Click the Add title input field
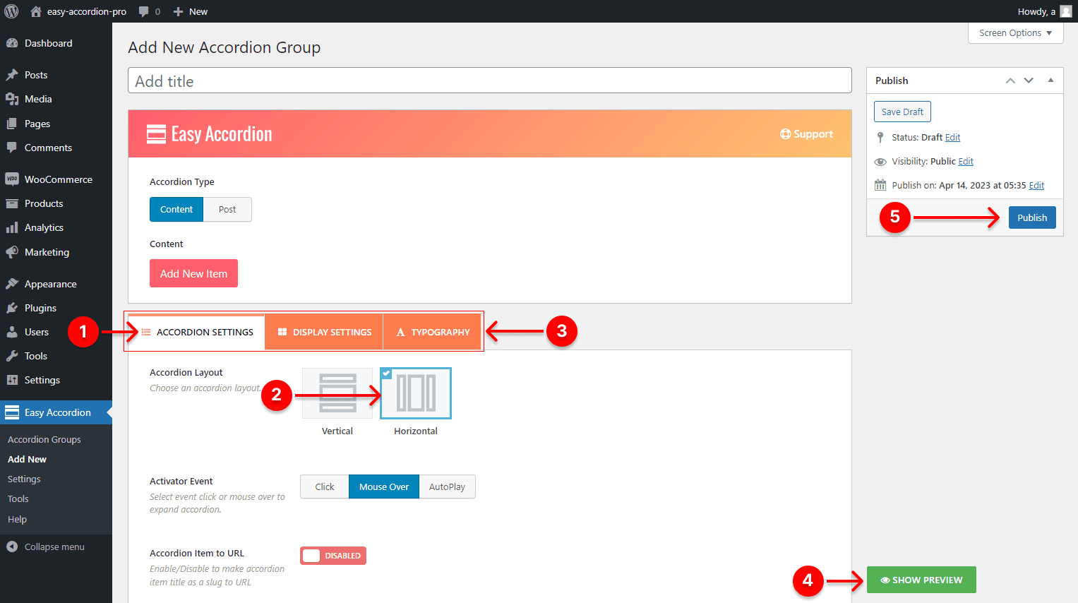This screenshot has height=603, width=1078. coord(489,80)
